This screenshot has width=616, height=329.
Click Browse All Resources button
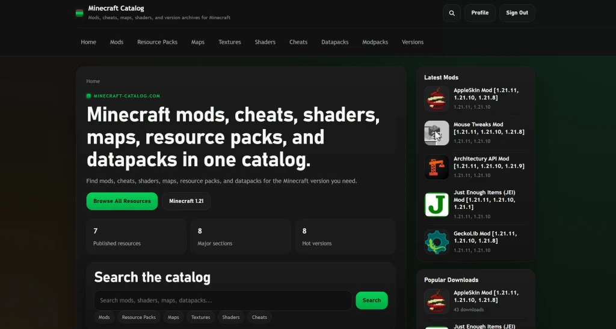pyautogui.click(x=122, y=201)
